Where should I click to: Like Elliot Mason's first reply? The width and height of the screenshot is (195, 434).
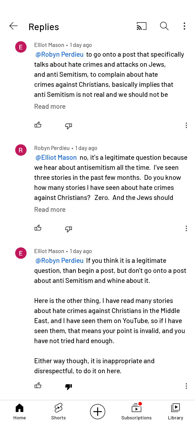(38, 125)
